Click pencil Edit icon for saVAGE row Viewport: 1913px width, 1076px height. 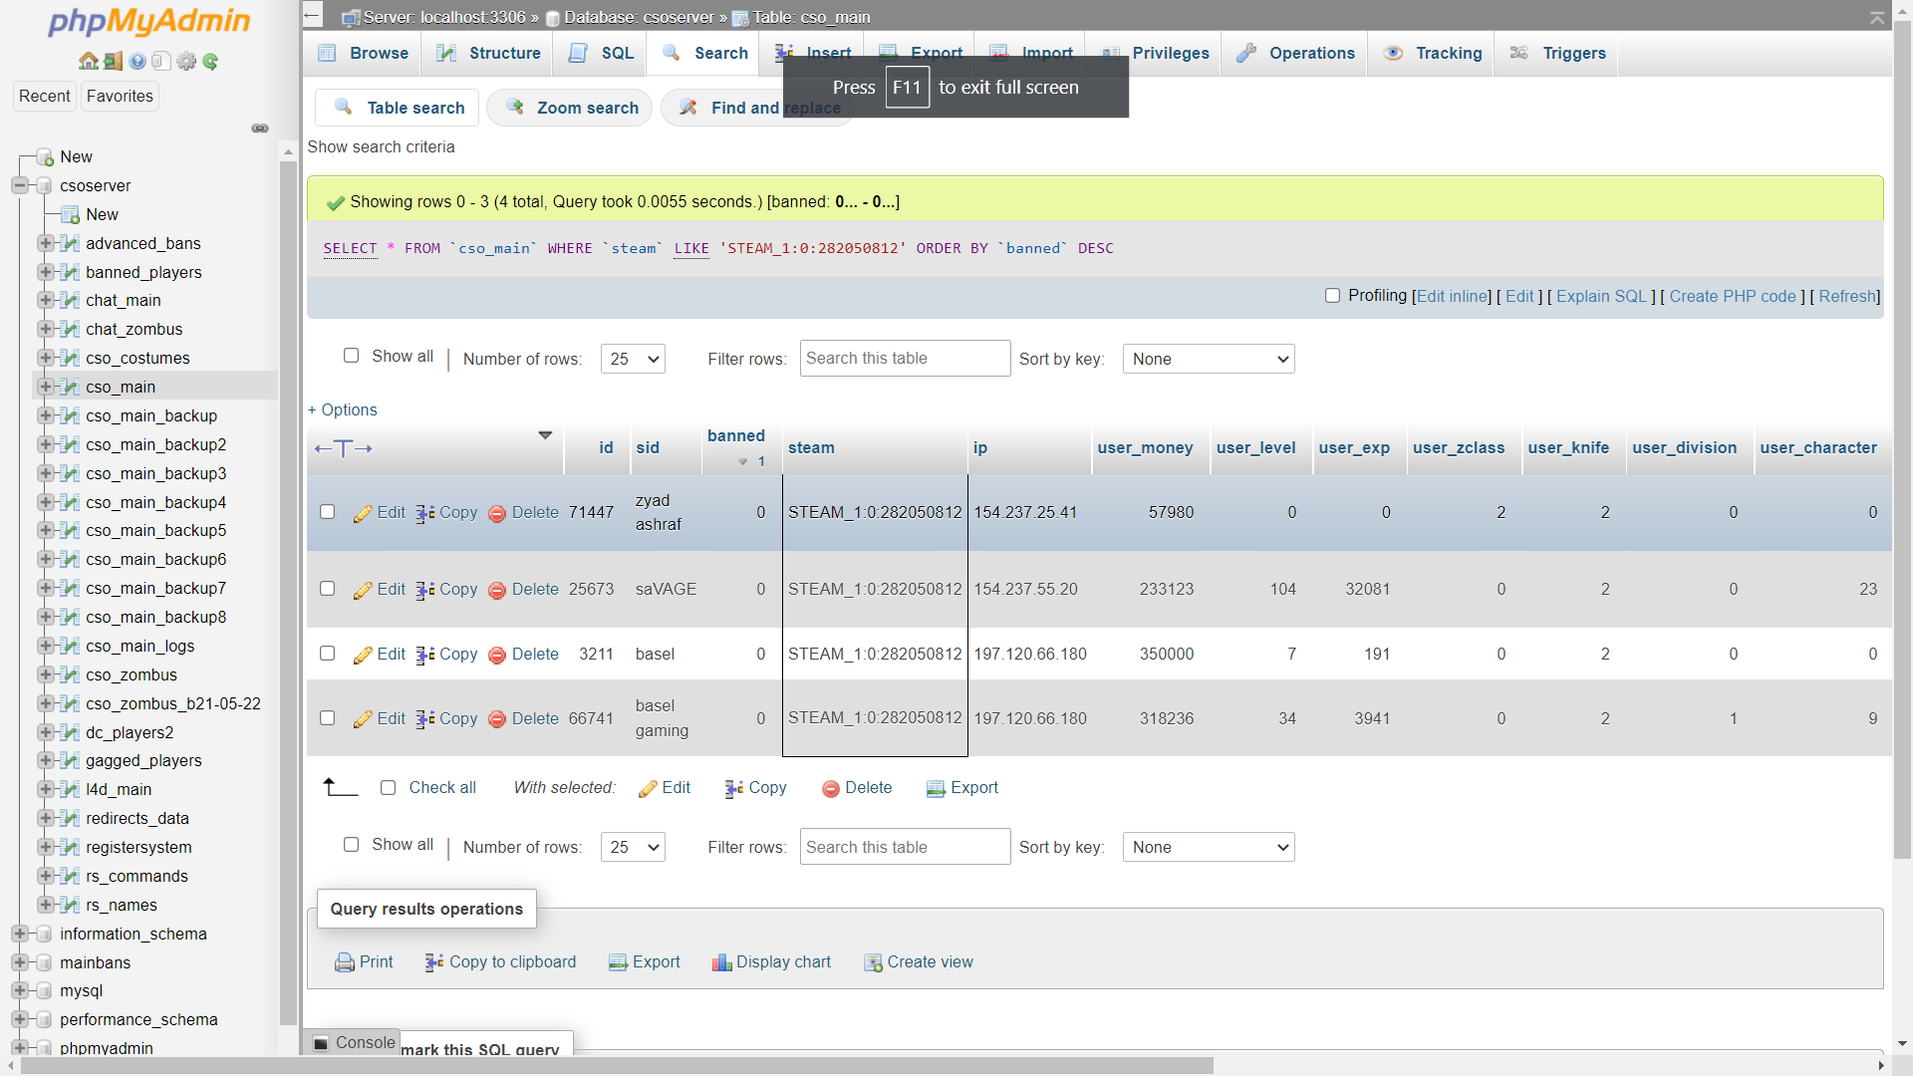363,590
